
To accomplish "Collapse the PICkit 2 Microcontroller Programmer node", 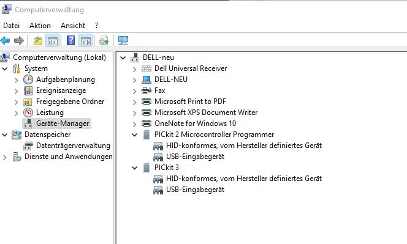I will click(134, 135).
